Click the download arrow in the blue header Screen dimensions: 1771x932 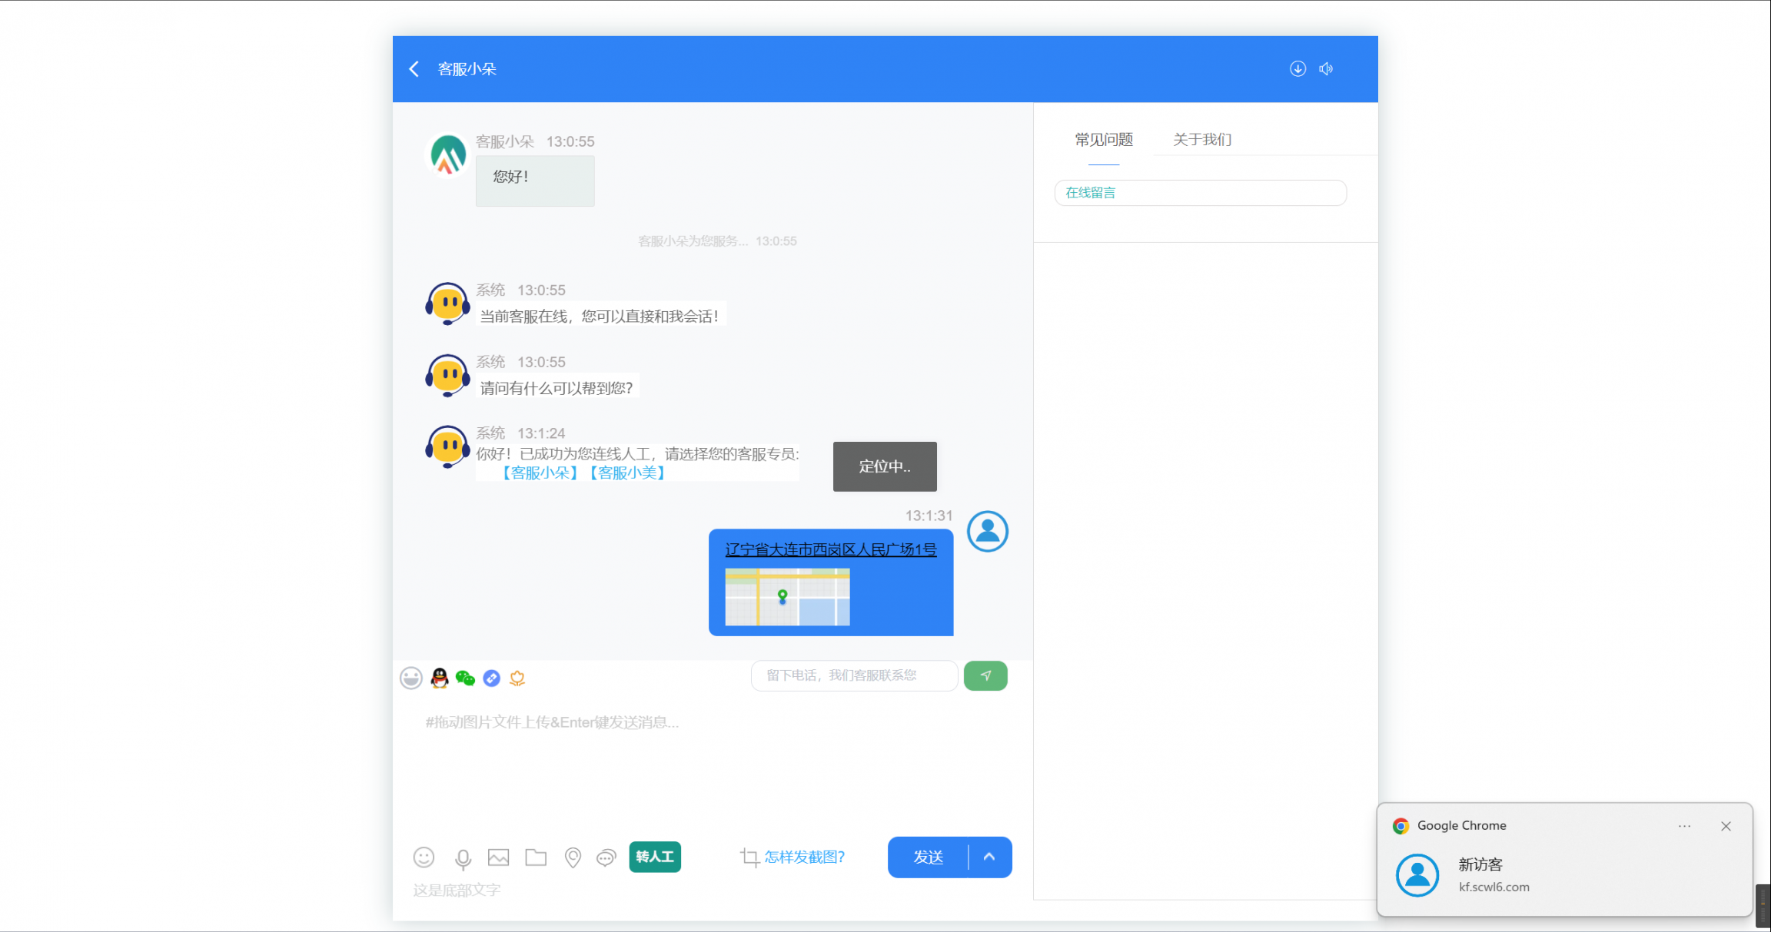[x=1298, y=68]
